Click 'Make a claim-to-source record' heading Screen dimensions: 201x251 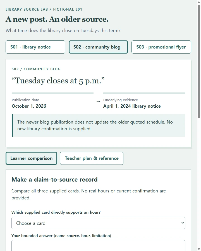(x=54, y=179)
